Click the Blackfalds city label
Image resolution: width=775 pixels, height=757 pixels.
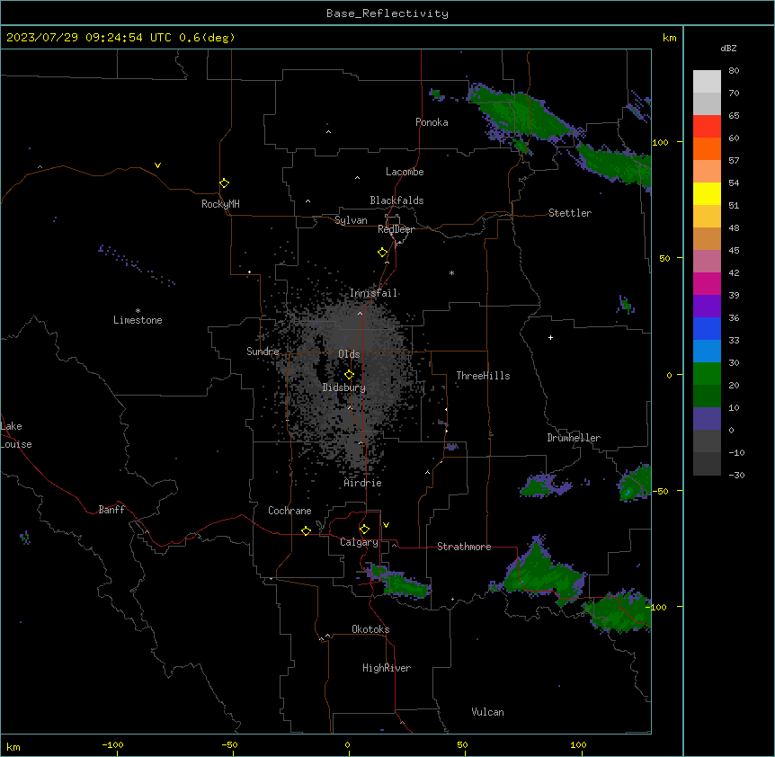[396, 200]
